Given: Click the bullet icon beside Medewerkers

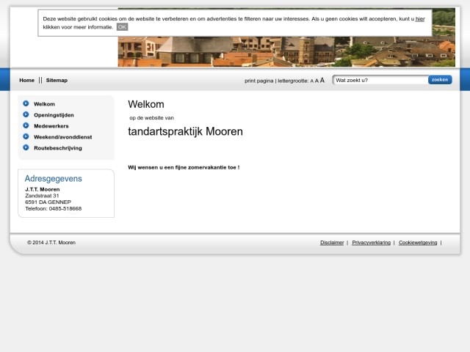Looking at the screenshot, I should [26, 126].
